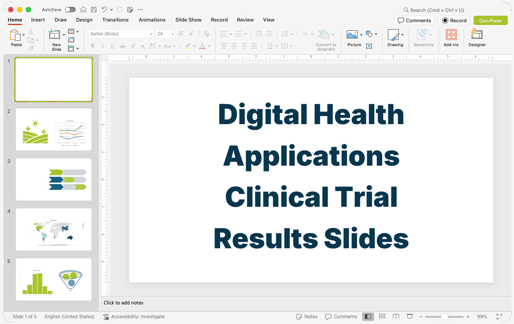
Task: Toggle left text alignment
Action: point(224,46)
